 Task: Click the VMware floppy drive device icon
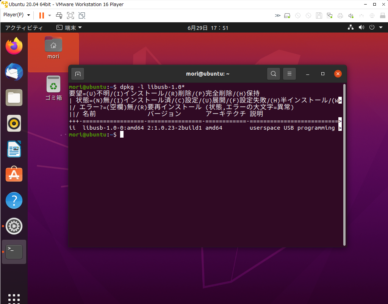(319, 16)
